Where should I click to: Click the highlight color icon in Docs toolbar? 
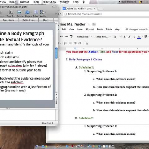(146, 37)
